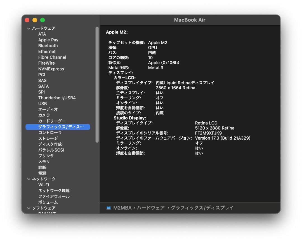Select ストレージ in the sidebar

(48, 138)
